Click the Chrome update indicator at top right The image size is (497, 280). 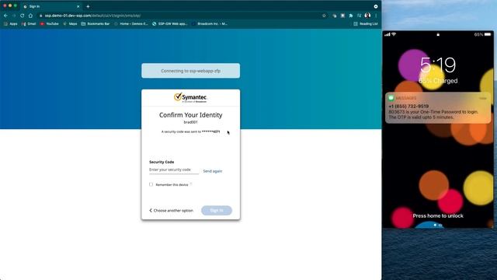(376, 6)
